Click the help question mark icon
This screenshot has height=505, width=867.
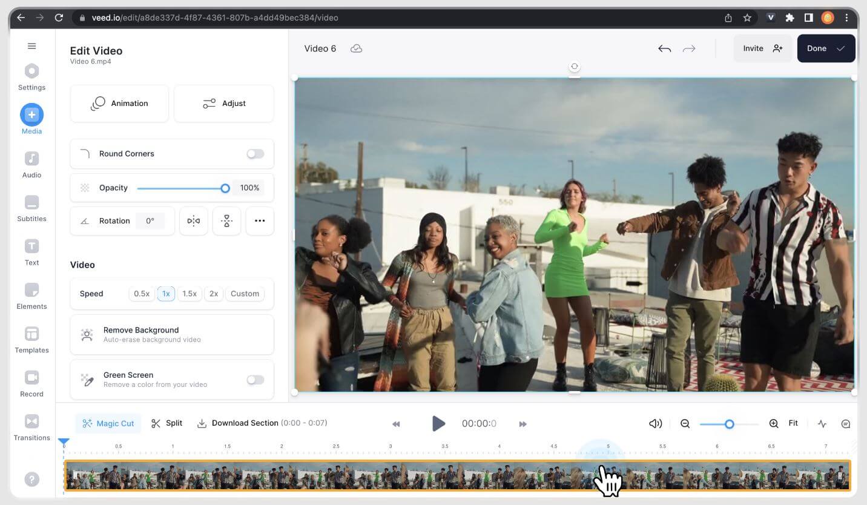pos(32,480)
